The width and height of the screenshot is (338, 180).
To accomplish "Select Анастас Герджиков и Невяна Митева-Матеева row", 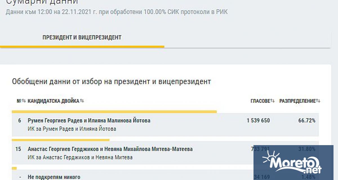I will click(165, 153).
